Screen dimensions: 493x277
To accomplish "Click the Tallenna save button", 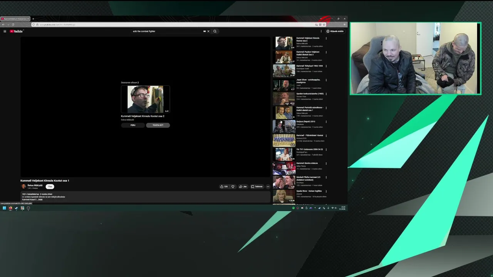I will tap(257, 187).
